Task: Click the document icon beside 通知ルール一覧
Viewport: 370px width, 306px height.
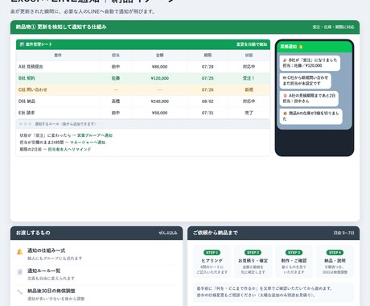Action: tap(20, 272)
